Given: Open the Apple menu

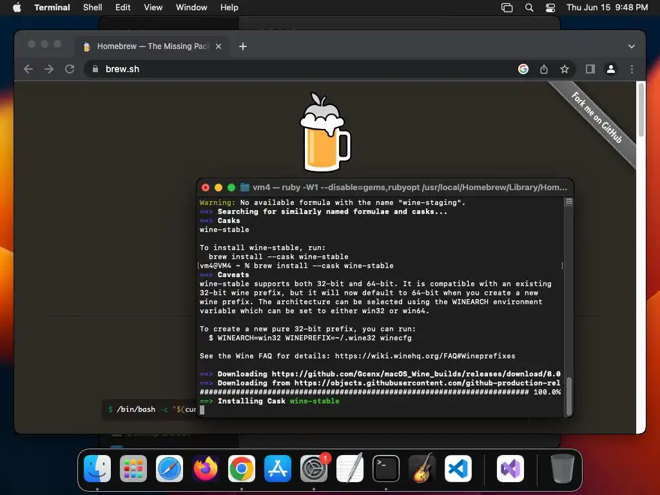Looking at the screenshot, I should pos(17,8).
